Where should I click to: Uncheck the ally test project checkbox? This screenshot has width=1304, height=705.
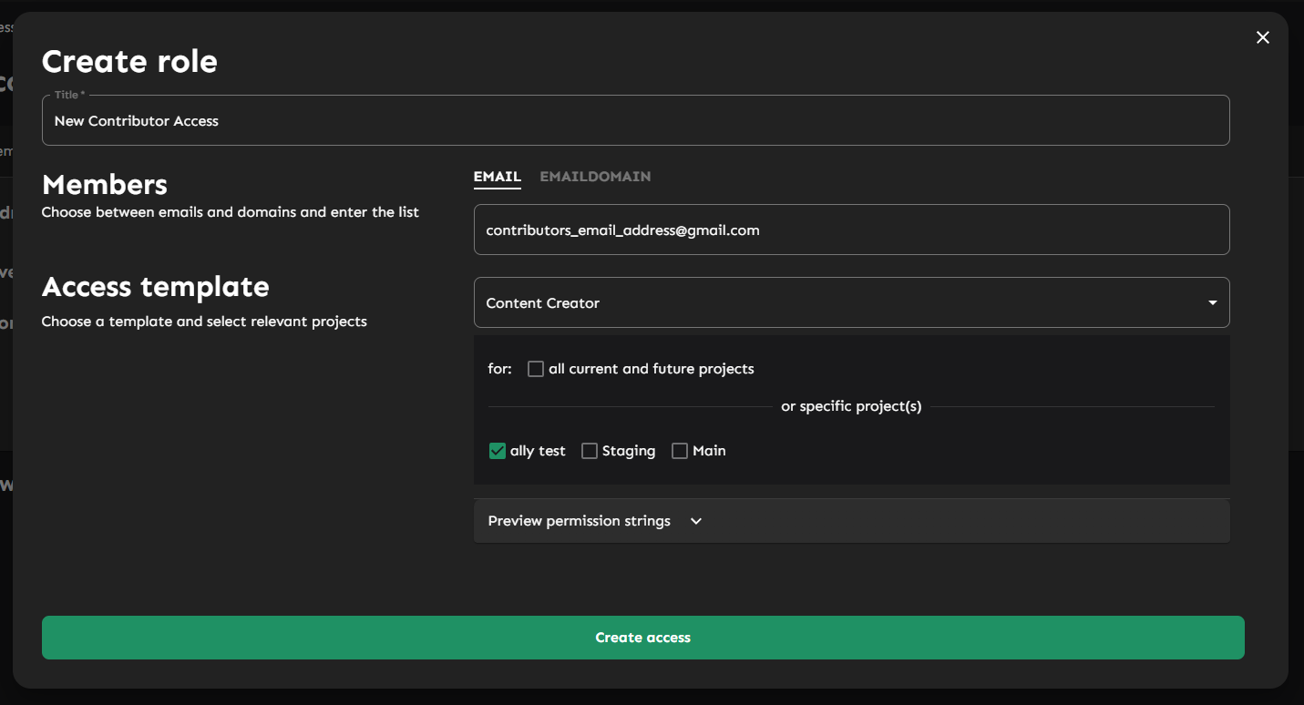coord(498,451)
